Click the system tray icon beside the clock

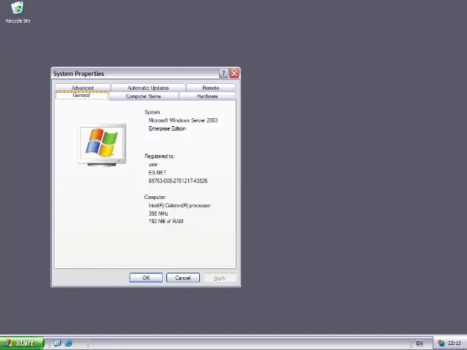pos(441,343)
